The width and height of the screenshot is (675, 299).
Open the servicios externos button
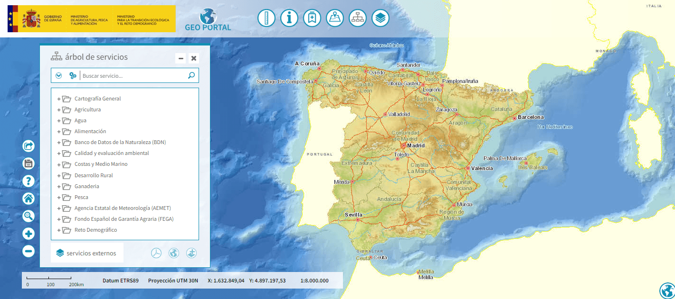87,253
